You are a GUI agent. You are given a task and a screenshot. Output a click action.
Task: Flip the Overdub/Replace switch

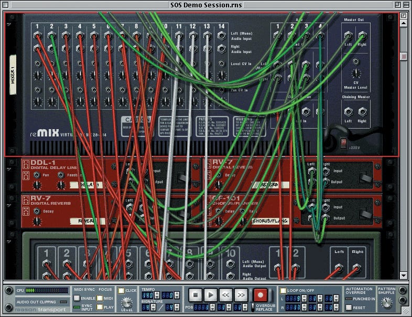[253, 307]
